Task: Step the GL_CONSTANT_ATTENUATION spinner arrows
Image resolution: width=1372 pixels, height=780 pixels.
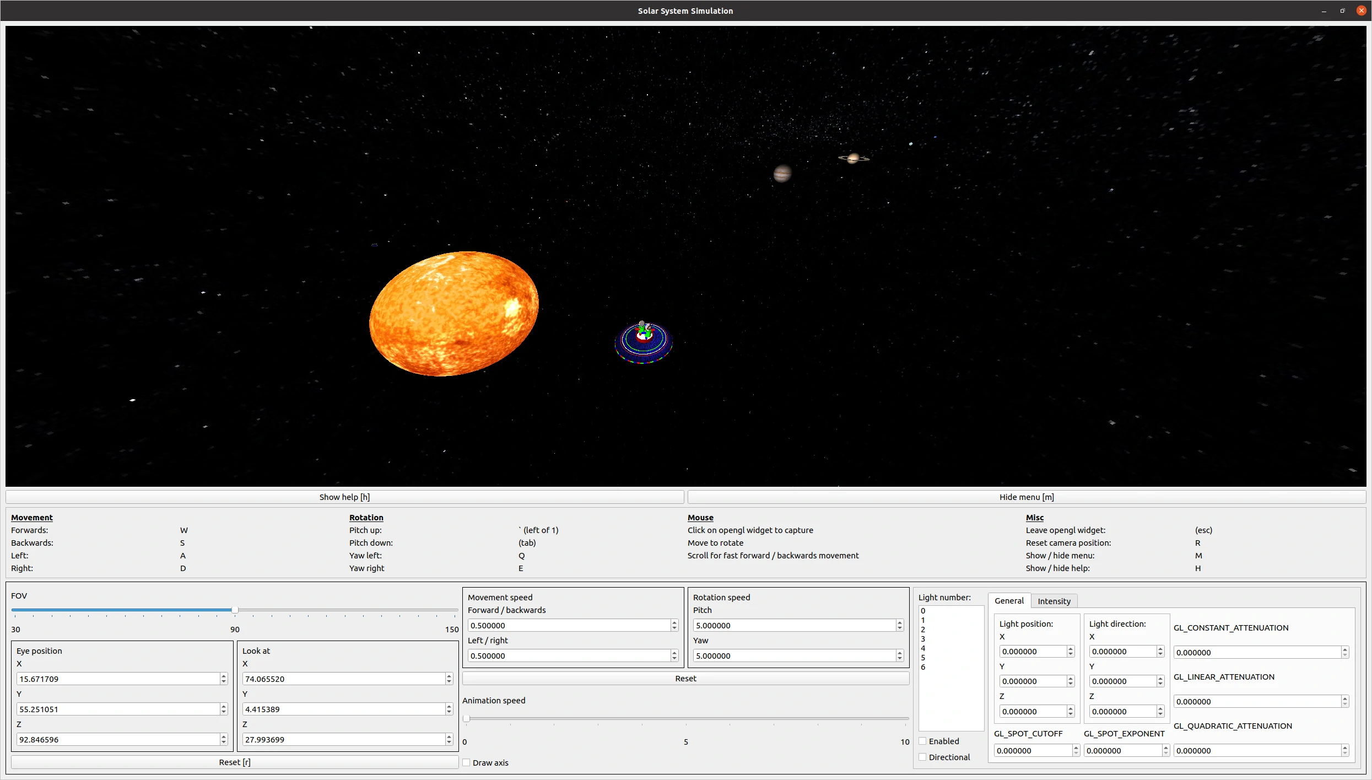Action: [x=1345, y=652]
